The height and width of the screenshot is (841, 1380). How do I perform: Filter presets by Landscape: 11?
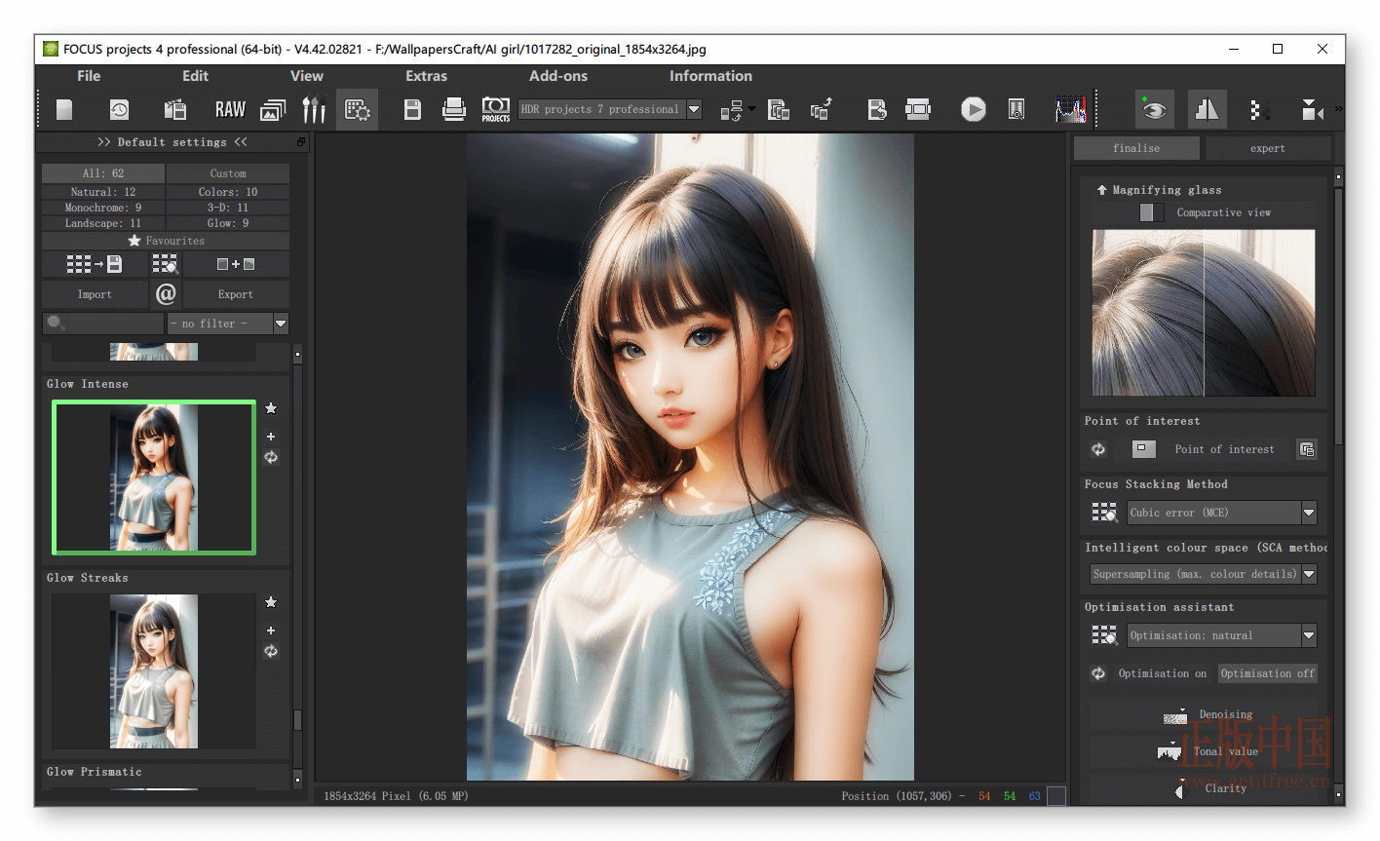tap(103, 223)
